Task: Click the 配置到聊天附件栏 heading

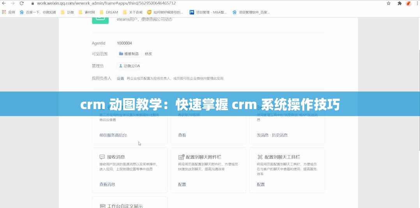Action: tap(203, 157)
